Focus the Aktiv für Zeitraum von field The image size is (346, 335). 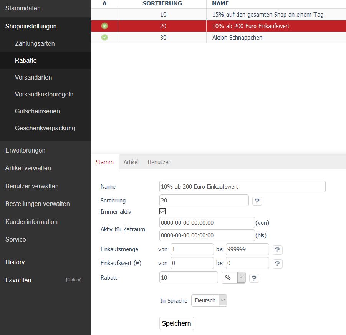[x=207, y=223]
